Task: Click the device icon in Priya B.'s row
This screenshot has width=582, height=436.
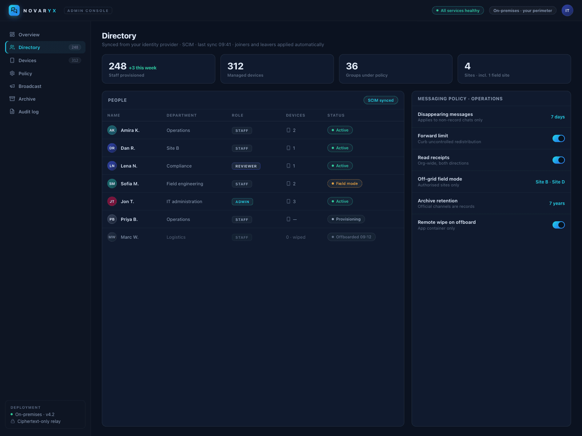Action: tap(288, 219)
